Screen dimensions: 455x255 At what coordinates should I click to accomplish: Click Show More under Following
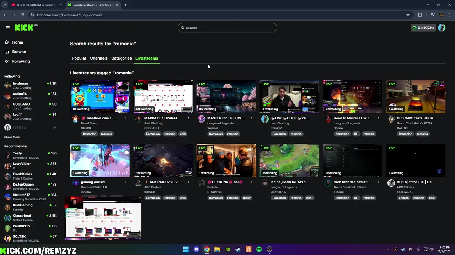(12, 137)
